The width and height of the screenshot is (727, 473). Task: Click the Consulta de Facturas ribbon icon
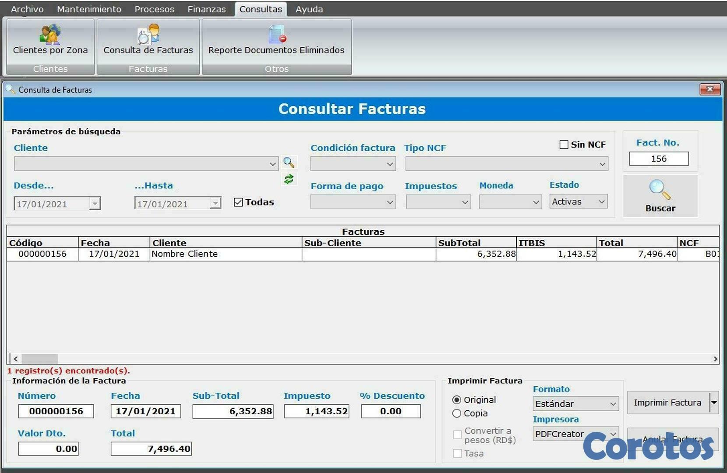pyautogui.click(x=148, y=35)
